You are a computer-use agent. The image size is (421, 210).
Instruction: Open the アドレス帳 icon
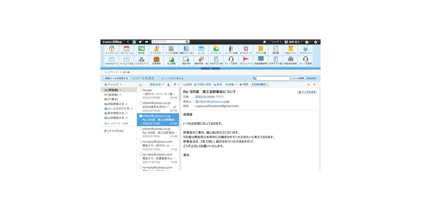point(261,50)
